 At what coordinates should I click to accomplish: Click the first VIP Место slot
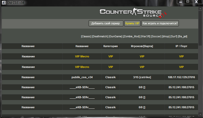click(x=82, y=56)
